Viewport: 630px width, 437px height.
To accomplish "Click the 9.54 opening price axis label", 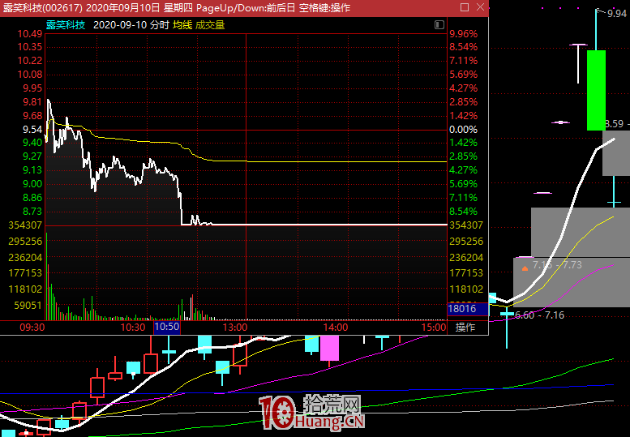I will 32,130.
